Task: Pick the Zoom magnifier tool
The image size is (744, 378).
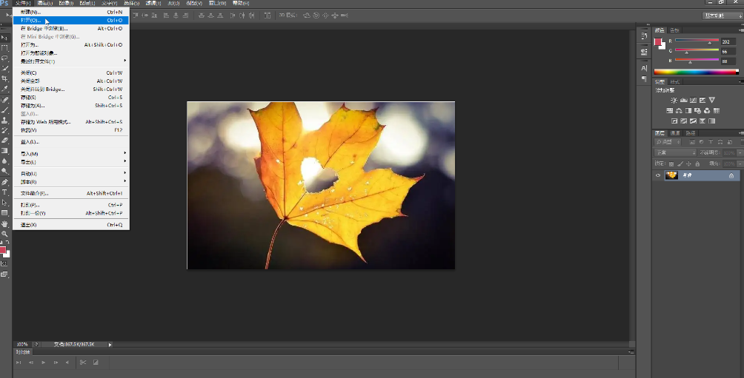Action: click(4, 234)
